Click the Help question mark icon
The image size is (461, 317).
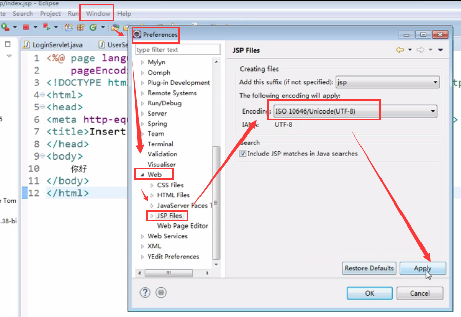[145, 292]
